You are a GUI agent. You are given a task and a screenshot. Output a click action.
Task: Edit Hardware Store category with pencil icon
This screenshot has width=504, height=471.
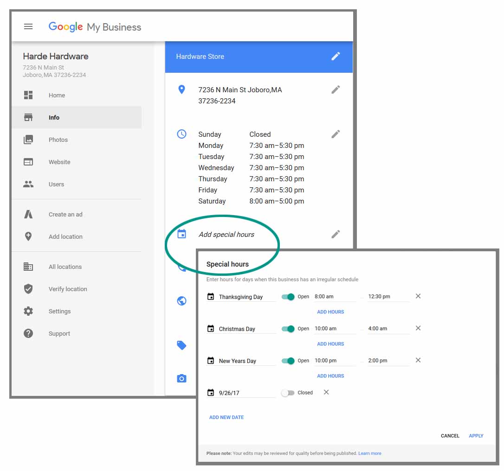[x=336, y=56]
